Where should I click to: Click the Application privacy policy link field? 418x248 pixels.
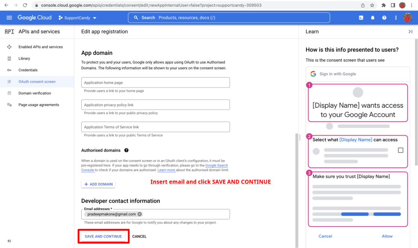[156, 105]
